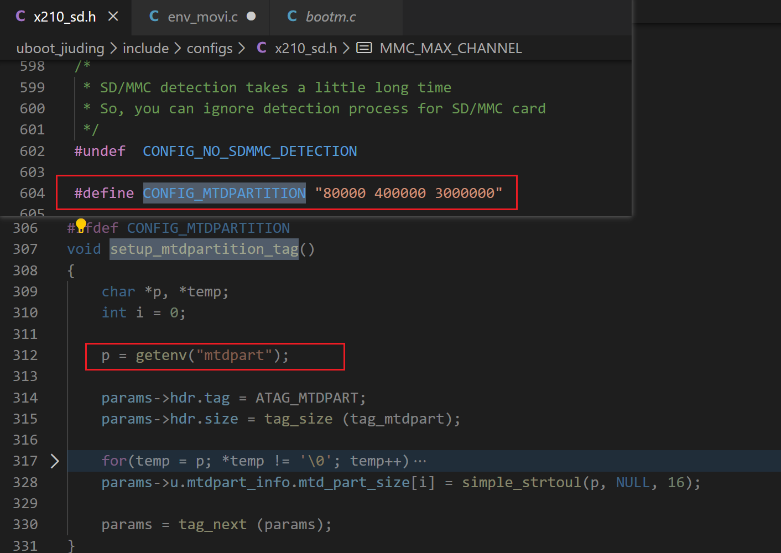Click line number 328 in the gutter
The height and width of the screenshot is (553, 781).
coord(25,482)
